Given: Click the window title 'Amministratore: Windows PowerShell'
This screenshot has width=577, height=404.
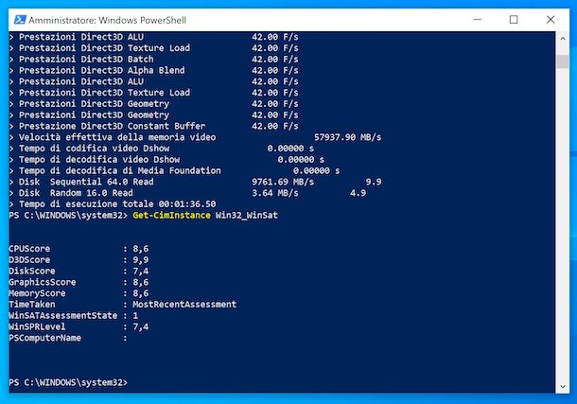Looking at the screenshot, I should (x=108, y=20).
